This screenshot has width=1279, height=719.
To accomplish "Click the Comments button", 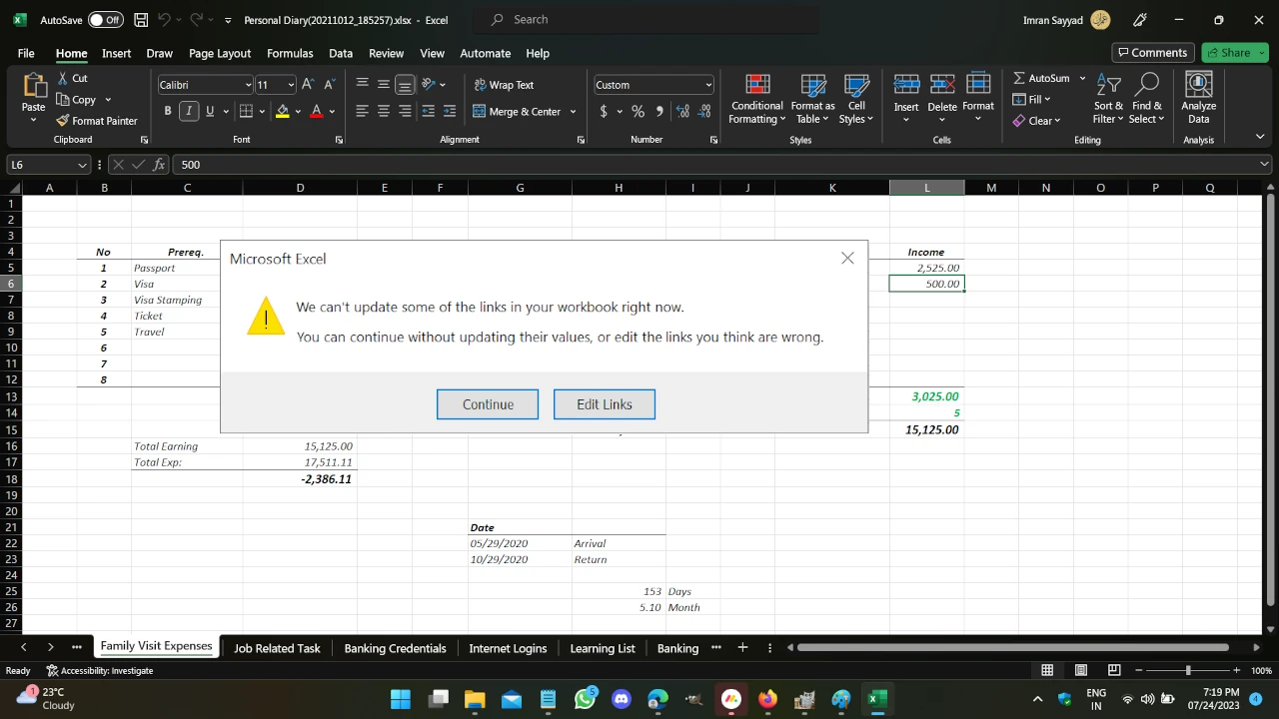I will (1152, 53).
